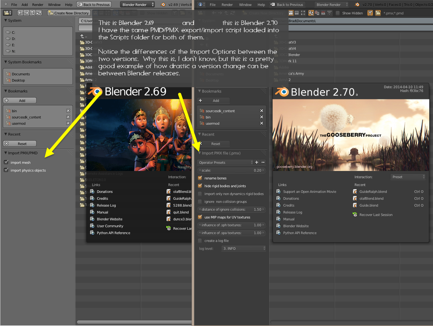Toggle import physics objects checkbox

point(6,170)
